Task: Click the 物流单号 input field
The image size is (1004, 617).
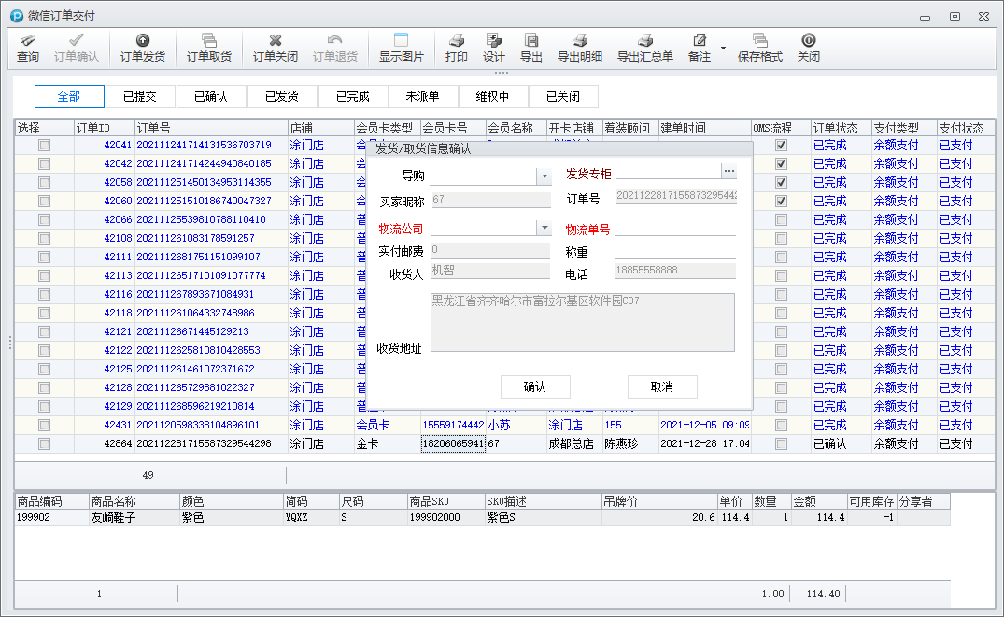Action: (x=675, y=229)
